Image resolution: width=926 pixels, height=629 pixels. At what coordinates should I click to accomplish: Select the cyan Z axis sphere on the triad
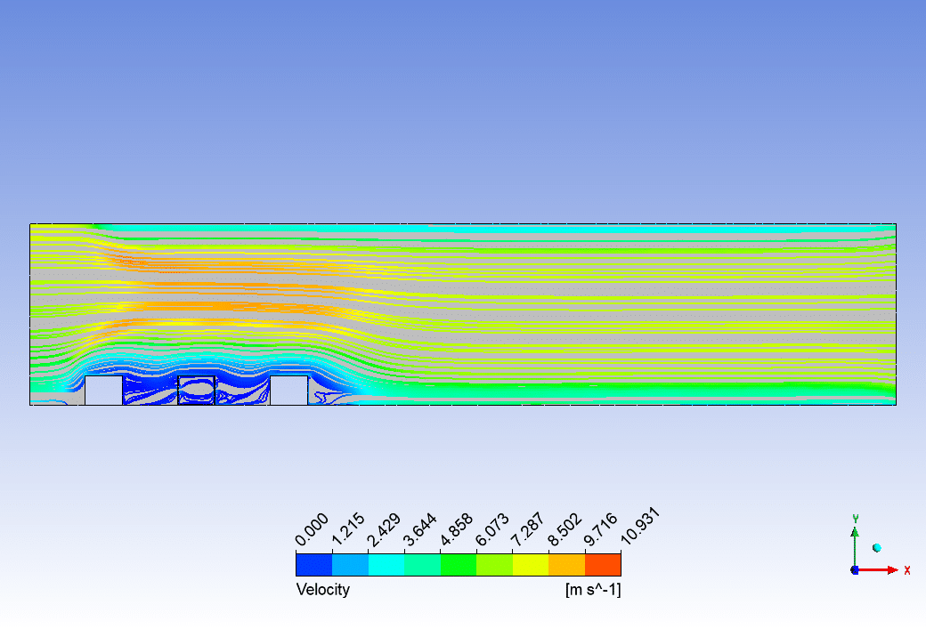(x=876, y=548)
